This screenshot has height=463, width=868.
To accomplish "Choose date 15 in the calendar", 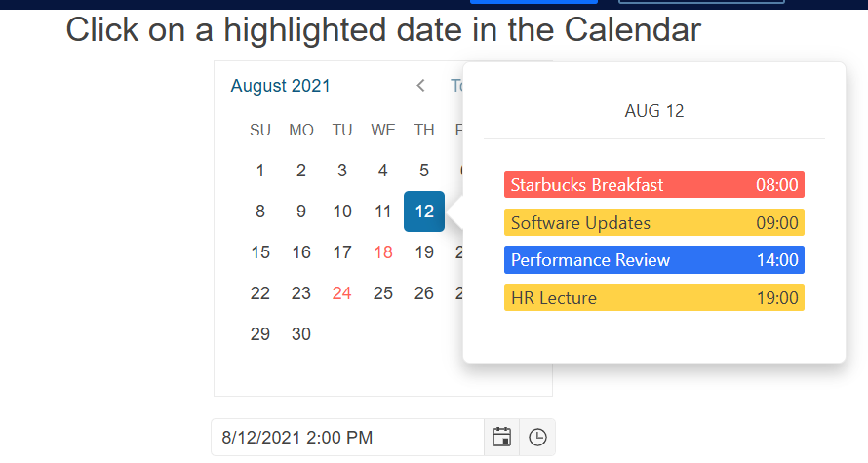I will point(260,252).
